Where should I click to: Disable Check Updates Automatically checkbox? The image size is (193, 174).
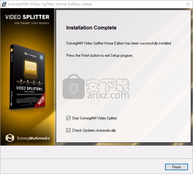68,130
